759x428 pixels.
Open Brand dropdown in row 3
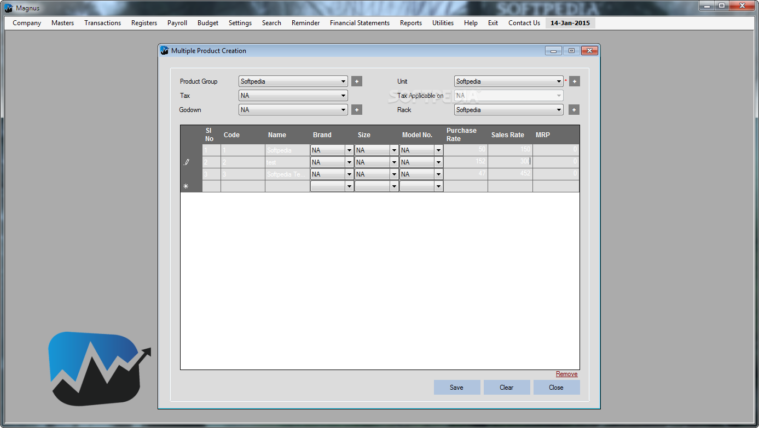point(349,174)
